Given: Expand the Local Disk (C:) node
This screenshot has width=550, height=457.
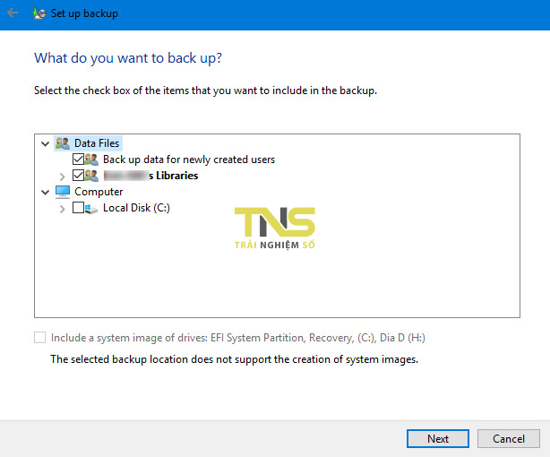Looking at the screenshot, I should [x=62, y=209].
